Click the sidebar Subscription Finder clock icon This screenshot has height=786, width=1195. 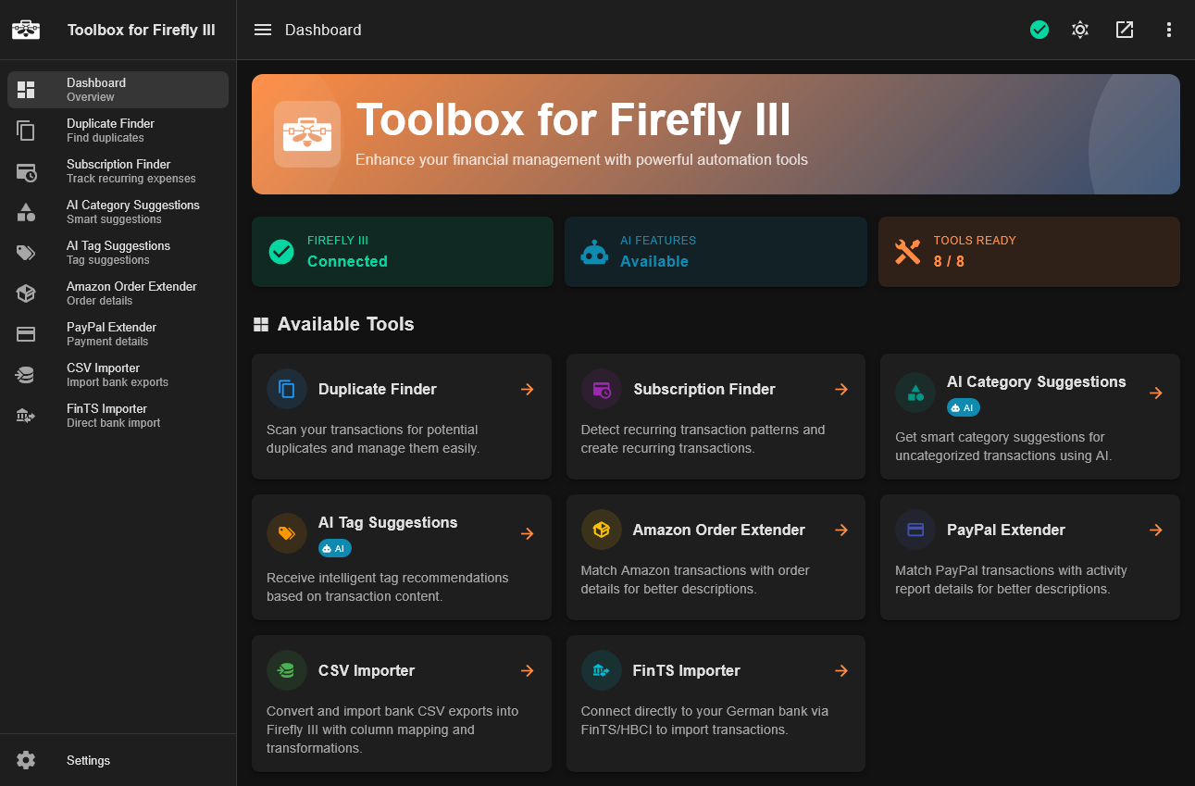tap(26, 171)
